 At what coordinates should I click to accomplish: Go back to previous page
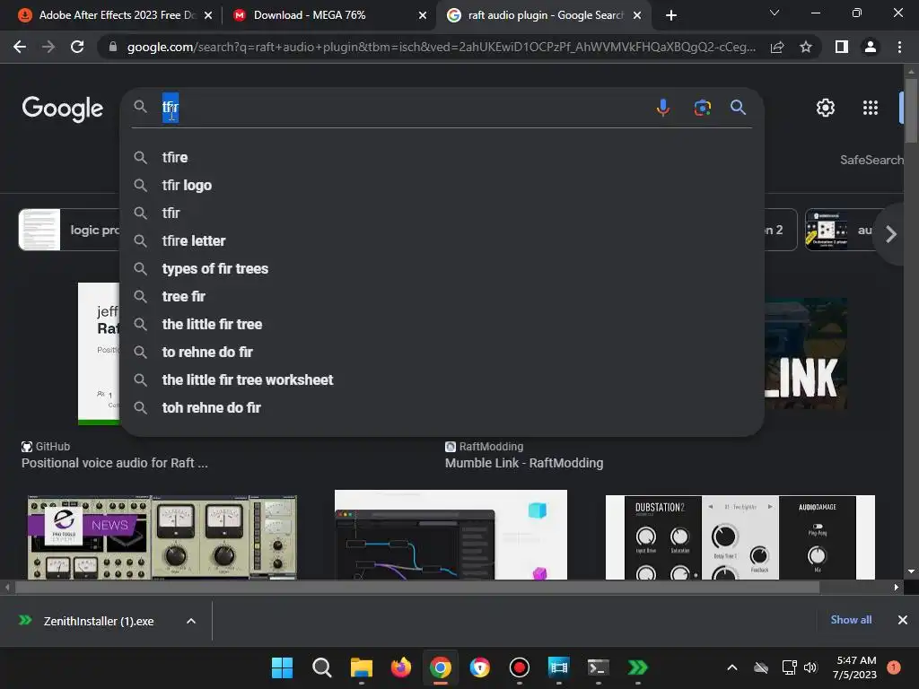(20, 47)
